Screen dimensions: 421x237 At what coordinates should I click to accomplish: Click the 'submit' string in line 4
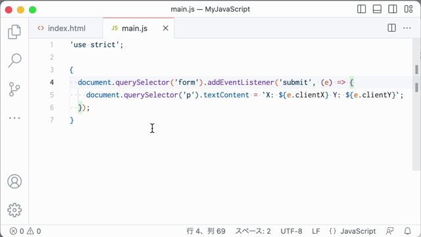click(295, 82)
